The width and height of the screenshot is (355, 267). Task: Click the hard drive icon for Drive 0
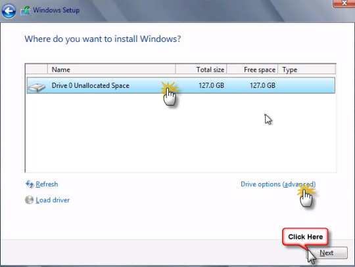coord(37,87)
